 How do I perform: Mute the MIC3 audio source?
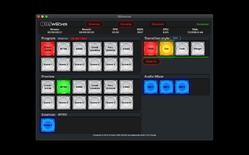click(x=182, y=87)
